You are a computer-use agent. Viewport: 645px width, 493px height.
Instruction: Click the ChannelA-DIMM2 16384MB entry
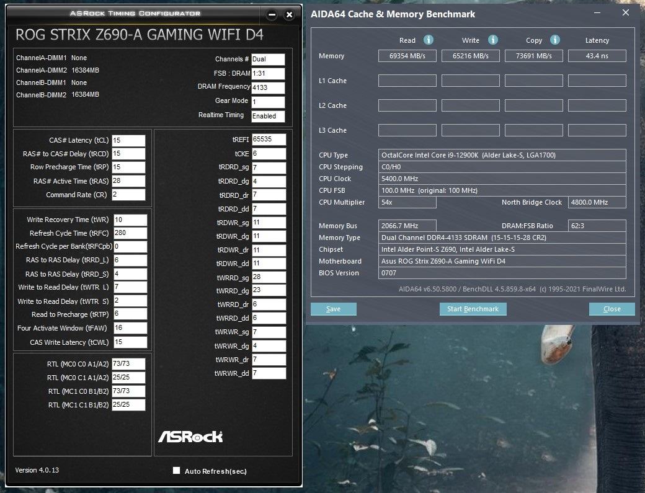pos(58,70)
